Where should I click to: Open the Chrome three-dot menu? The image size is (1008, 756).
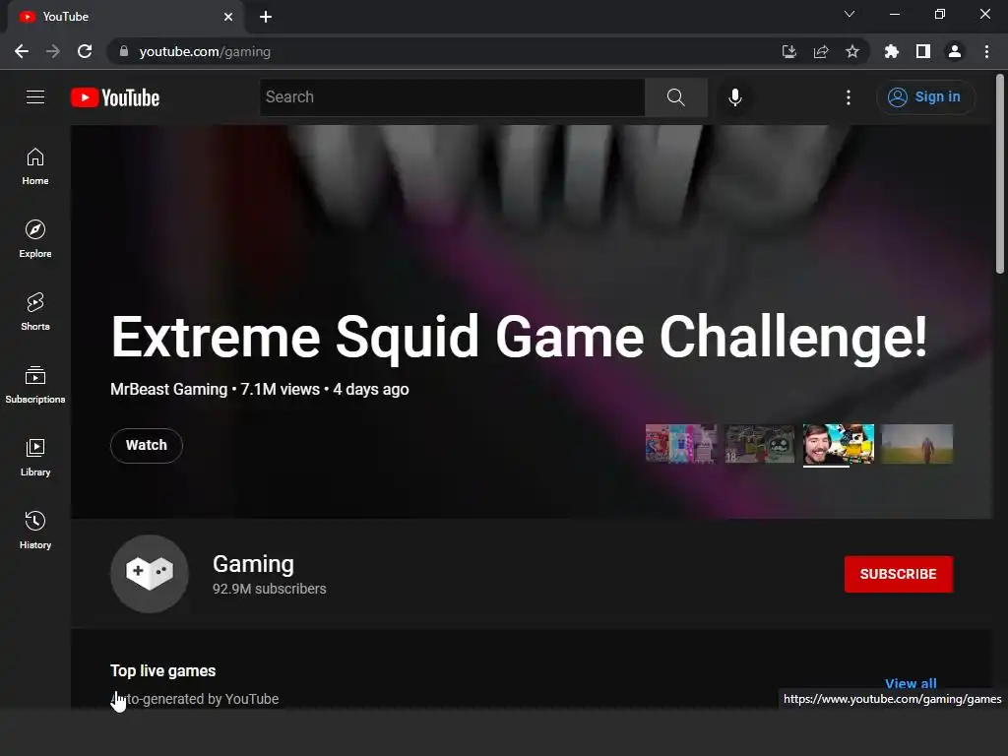point(986,51)
